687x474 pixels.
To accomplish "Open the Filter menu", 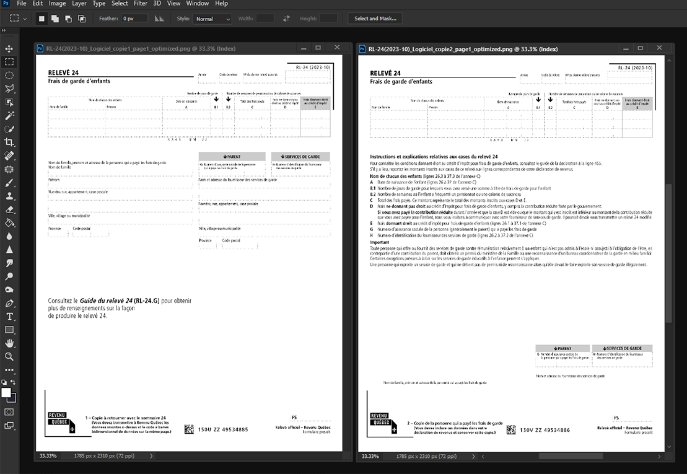I will pyautogui.click(x=140, y=4).
